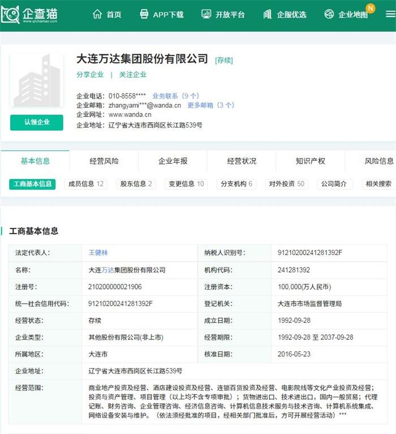Click the printer icon beside APP下载

pyautogui.click(x=144, y=14)
